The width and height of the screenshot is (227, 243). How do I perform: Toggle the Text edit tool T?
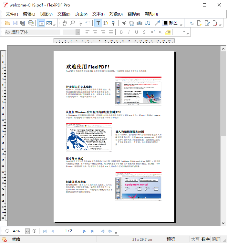[x=98, y=23]
